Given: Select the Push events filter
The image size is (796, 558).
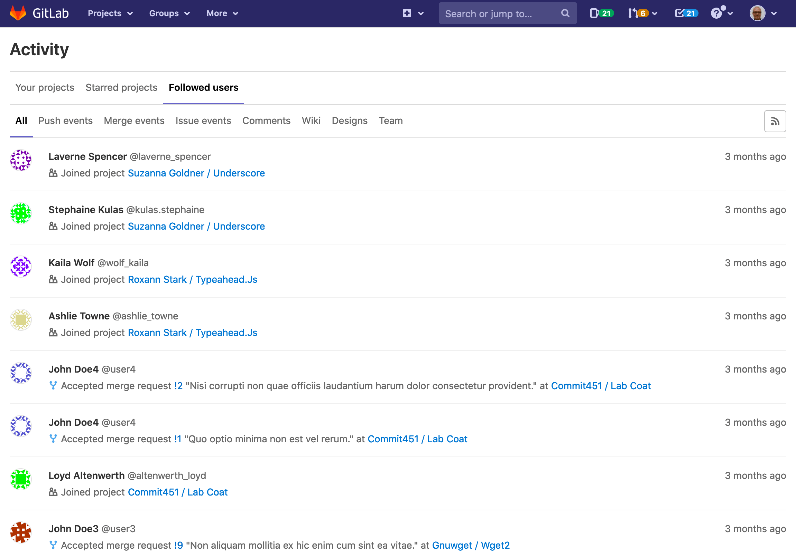Looking at the screenshot, I should click(65, 121).
